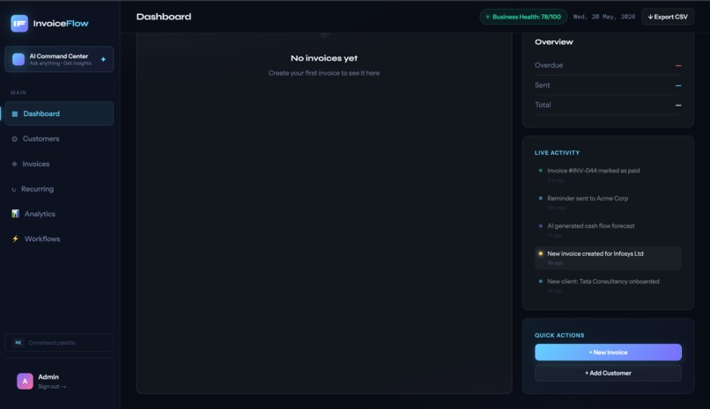710x409 pixels.
Task: Open the Recurring section
Action: 59,189
